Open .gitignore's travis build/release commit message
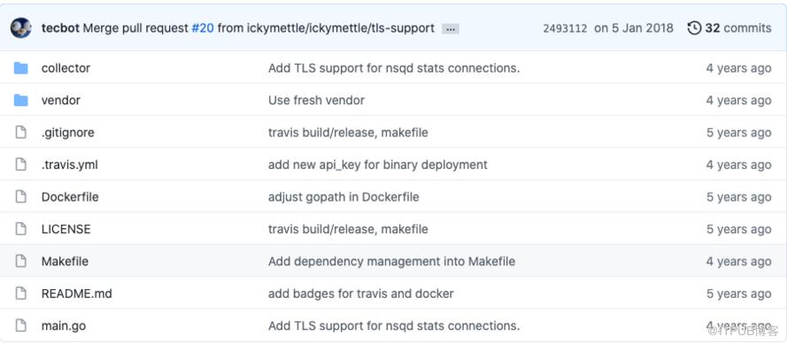Screen dimensions: 787x344 tap(348, 133)
